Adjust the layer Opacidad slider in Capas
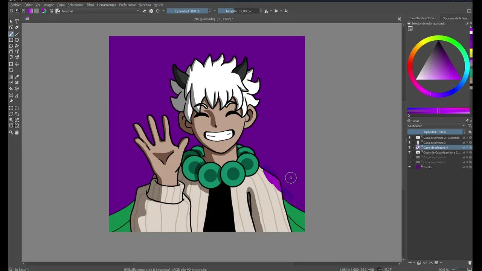Image resolution: width=482 pixels, height=271 pixels. 435,132
